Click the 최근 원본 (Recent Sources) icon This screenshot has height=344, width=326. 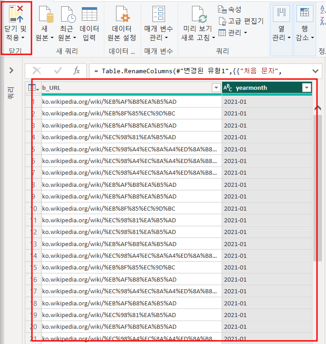pos(68,14)
